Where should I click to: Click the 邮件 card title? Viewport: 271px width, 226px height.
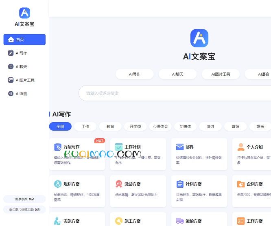[190, 147]
